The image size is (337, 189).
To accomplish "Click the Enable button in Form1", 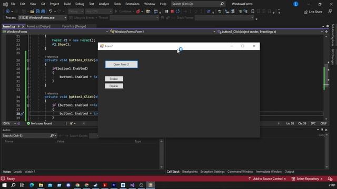I will click(114, 79).
